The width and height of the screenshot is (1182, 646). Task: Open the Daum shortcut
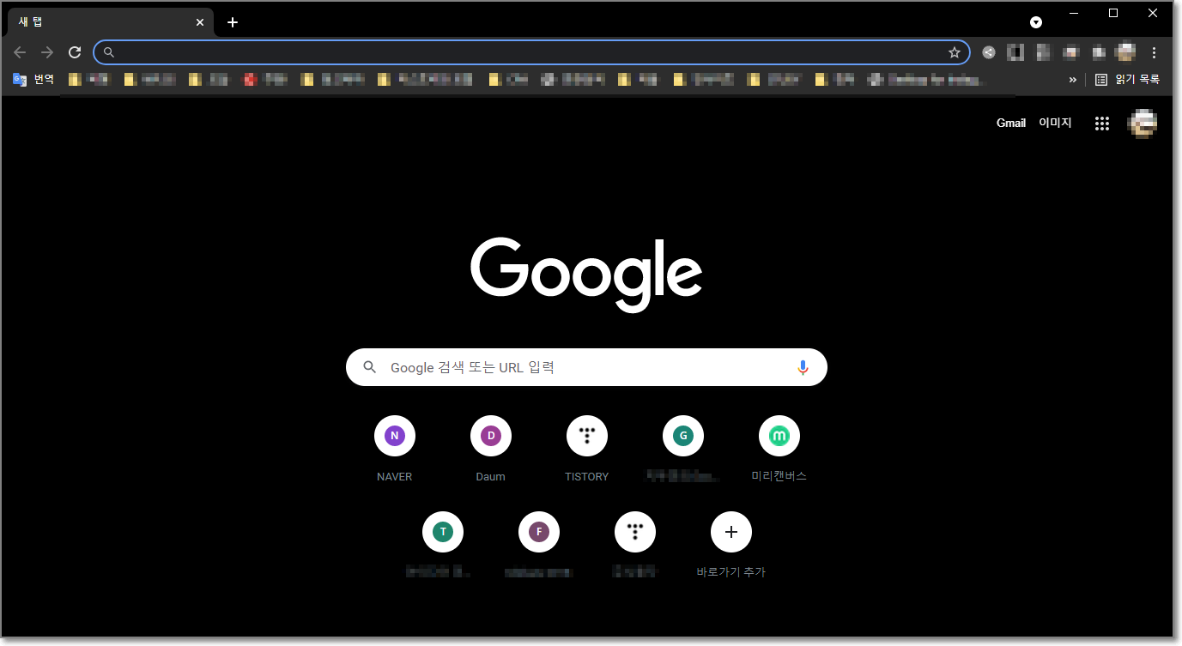pos(491,448)
